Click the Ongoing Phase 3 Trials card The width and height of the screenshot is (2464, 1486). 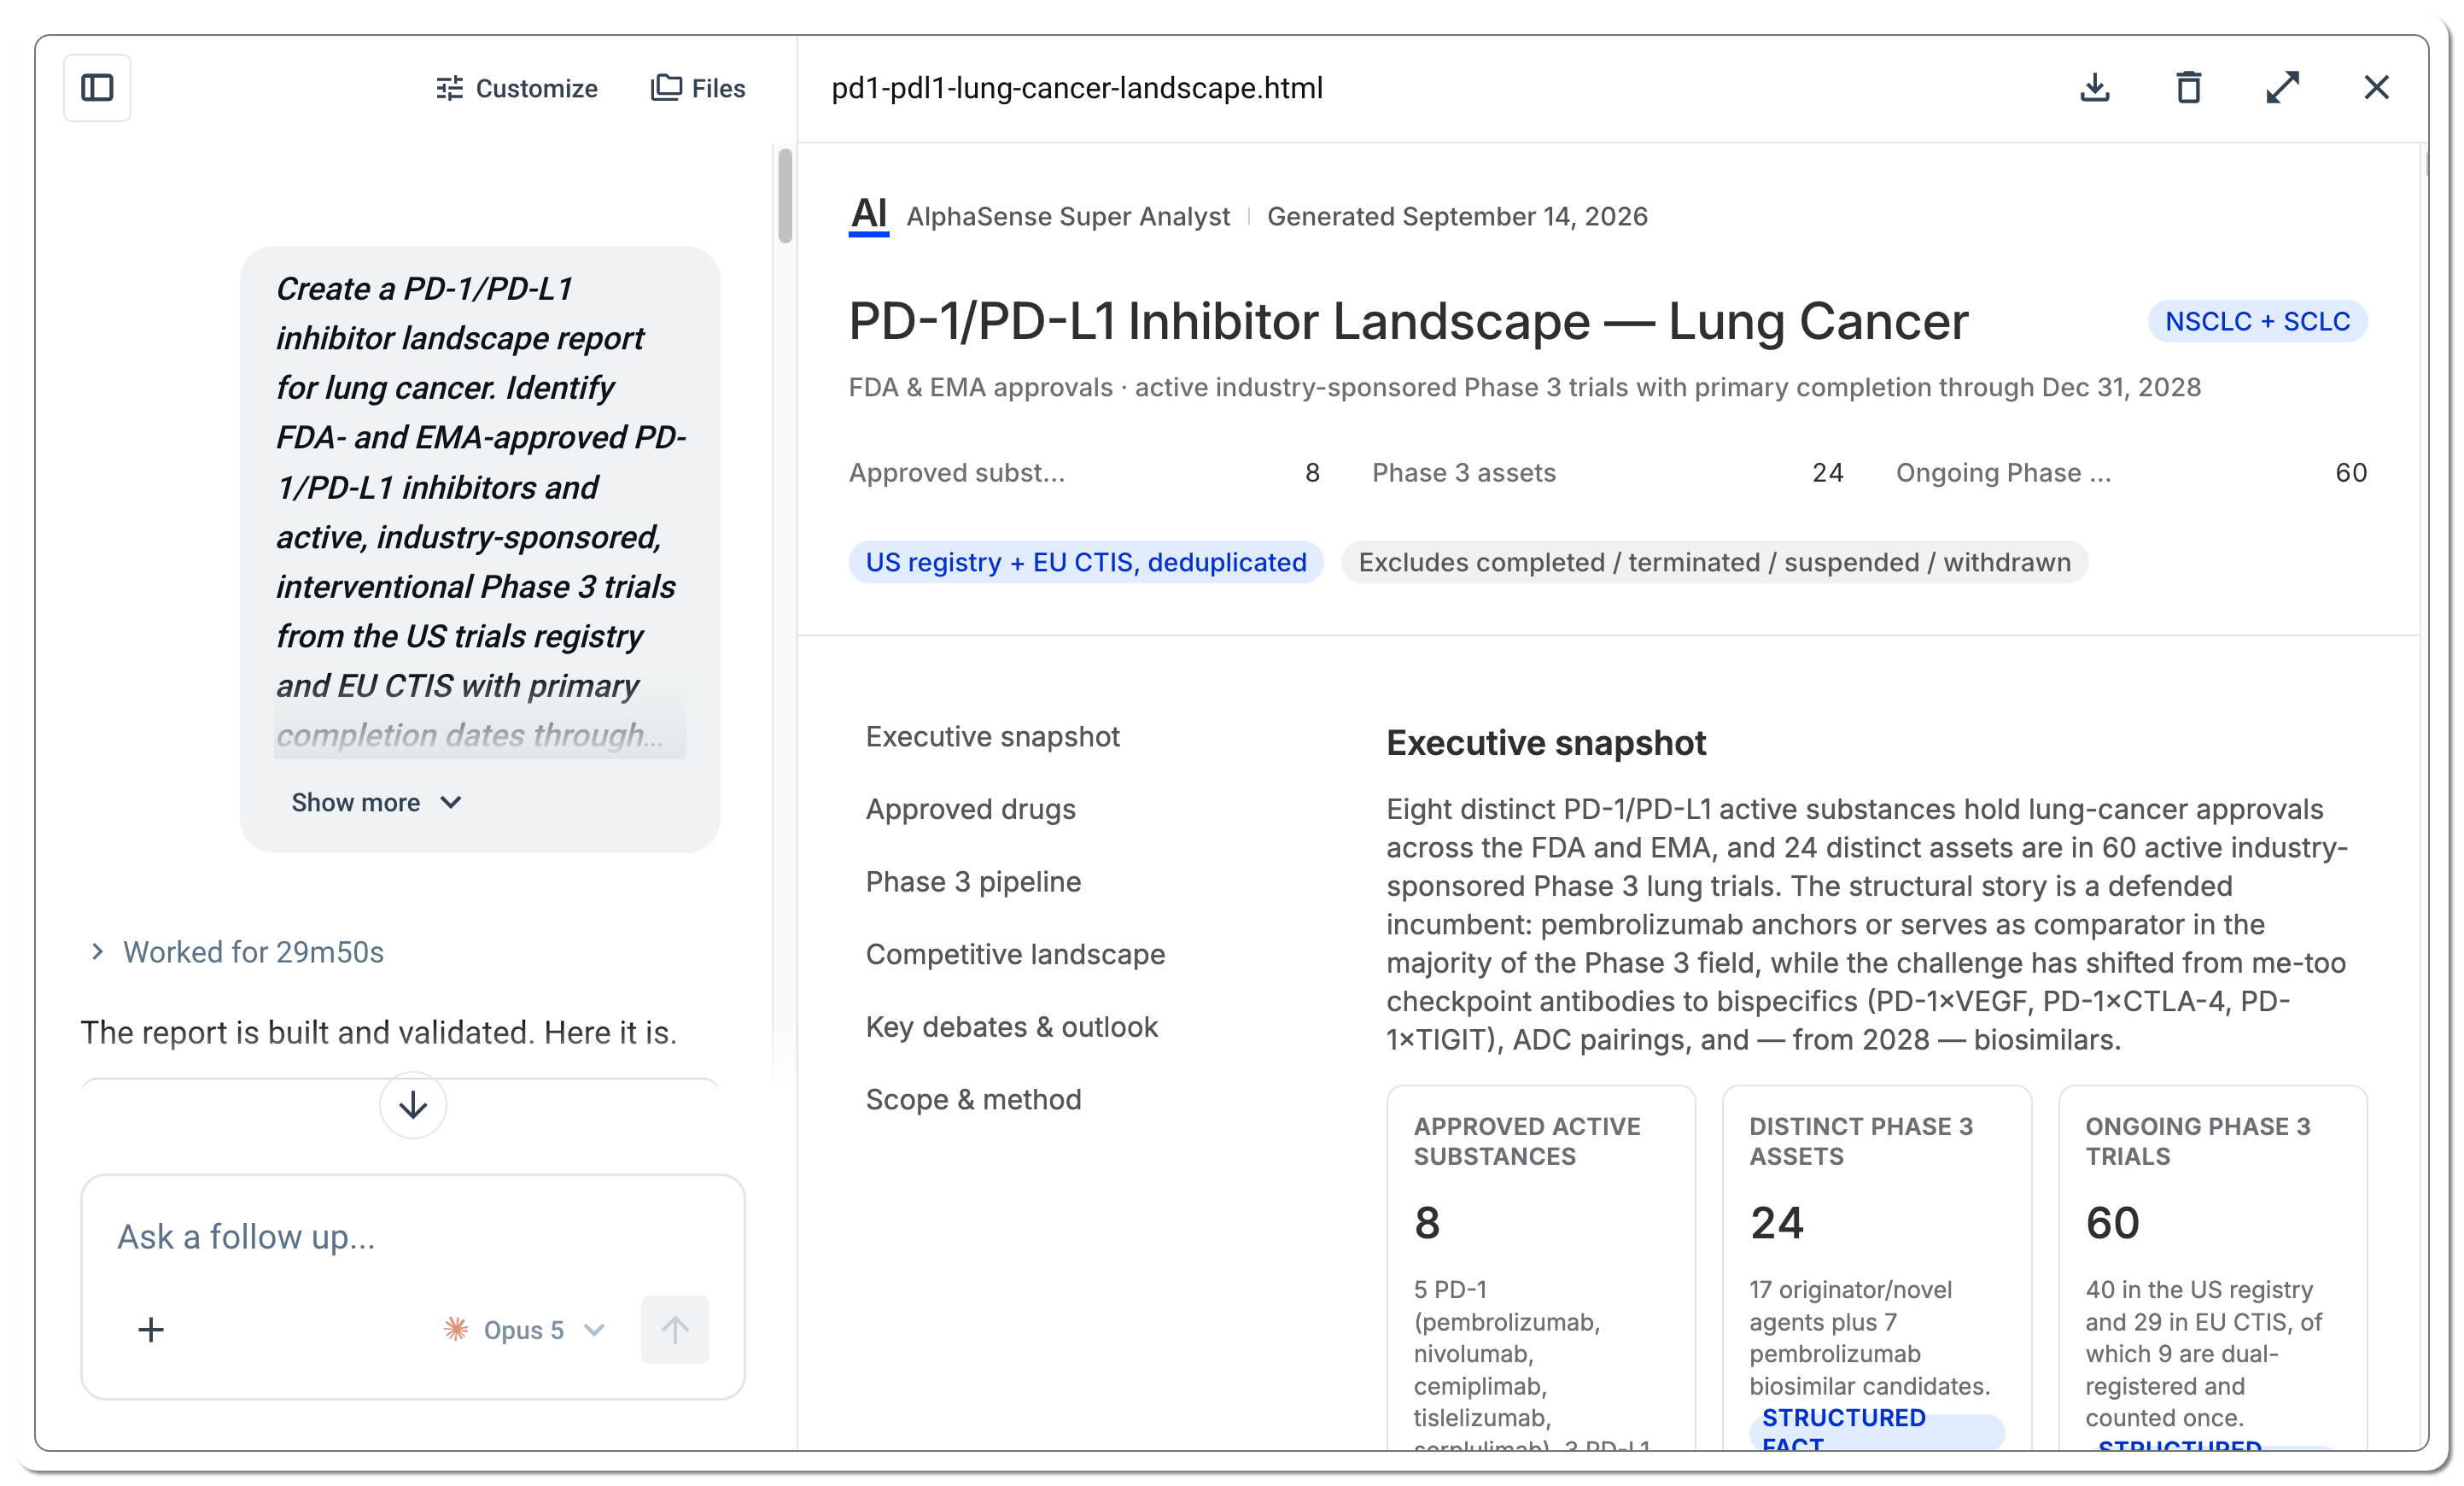click(x=2212, y=1268)
